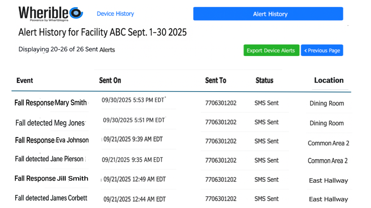The height and width of the screenshot is (208, 371).
Task: Click the Wherible logo icon
Action: [x=76, y=13]
